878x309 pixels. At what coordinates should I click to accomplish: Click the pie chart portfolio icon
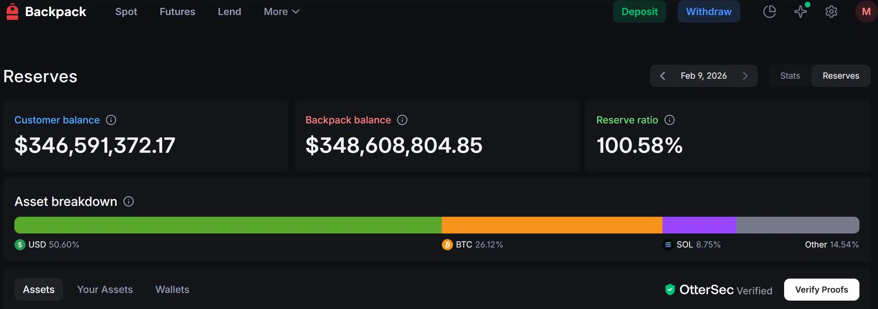(x=769, y=11)
